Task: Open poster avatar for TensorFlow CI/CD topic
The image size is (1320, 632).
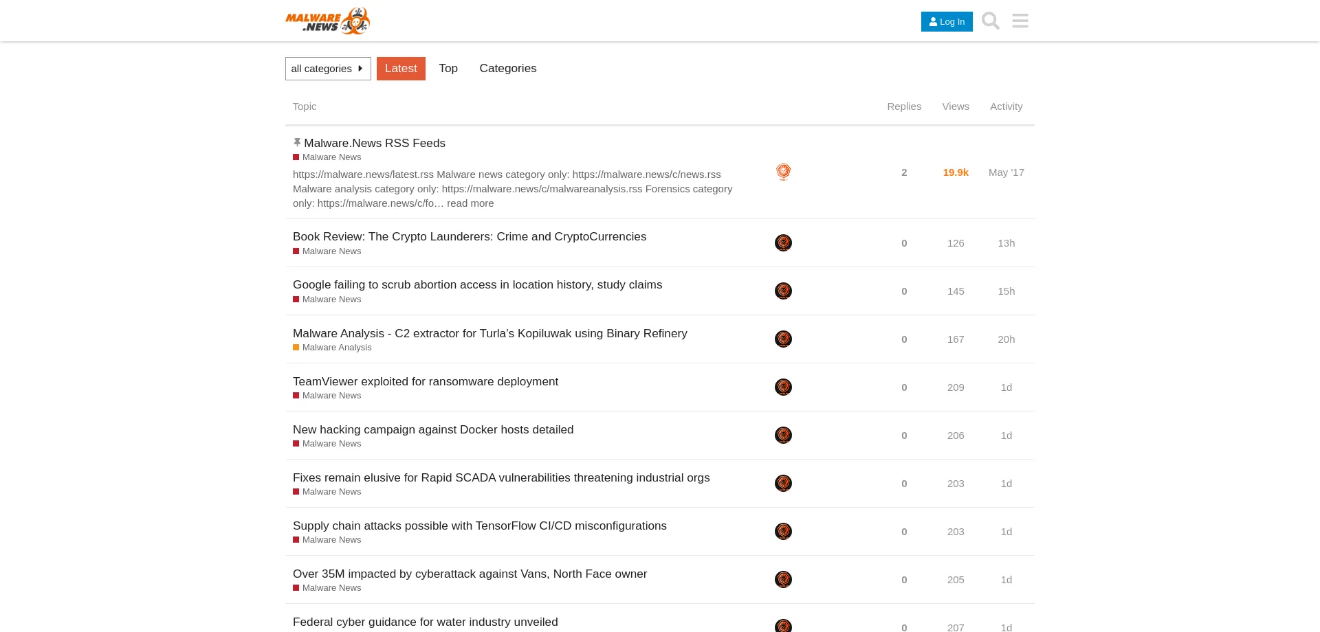Action: pyautogui.click(x=783, y=532)
